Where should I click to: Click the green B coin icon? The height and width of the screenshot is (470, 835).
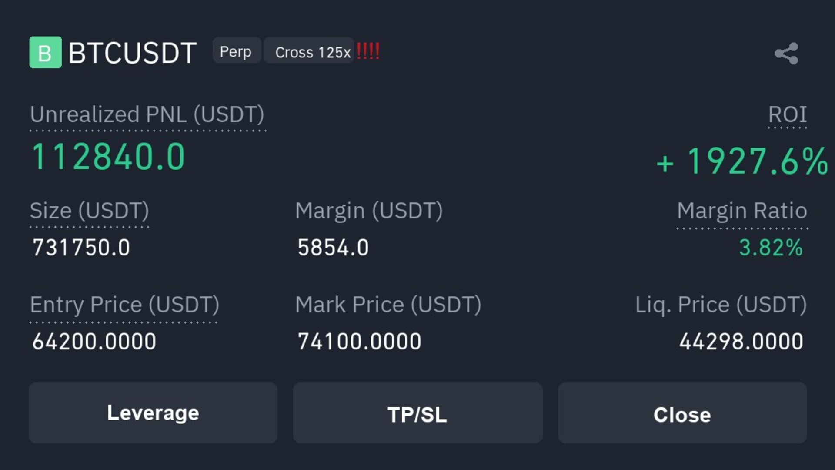tap(45, 52)
